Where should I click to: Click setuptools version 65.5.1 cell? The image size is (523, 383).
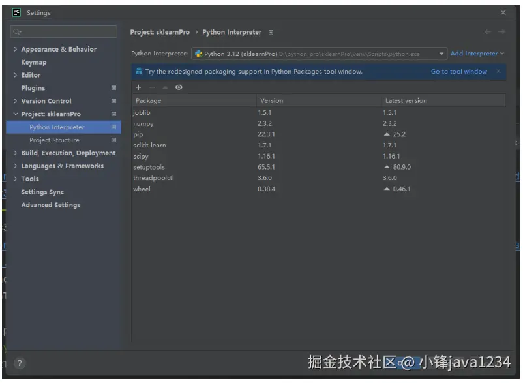(x=266, y=167)
